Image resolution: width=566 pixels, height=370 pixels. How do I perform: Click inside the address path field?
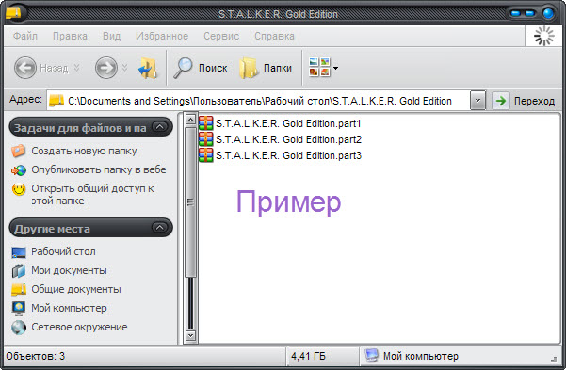pyautogui.click(x=259, y=101)
